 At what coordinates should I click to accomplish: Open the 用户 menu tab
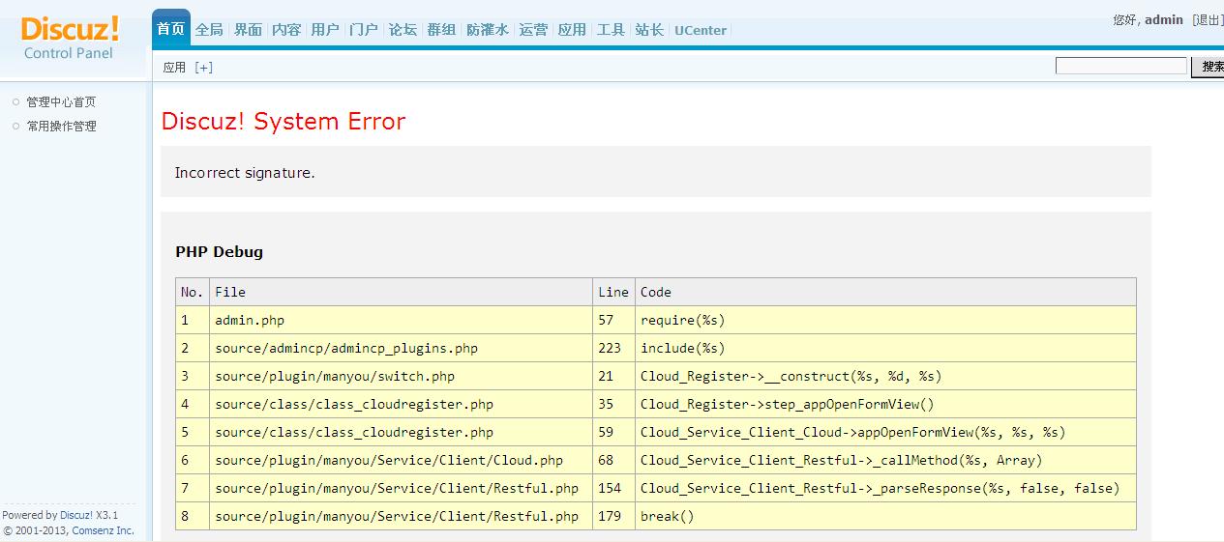coord(325,30)
